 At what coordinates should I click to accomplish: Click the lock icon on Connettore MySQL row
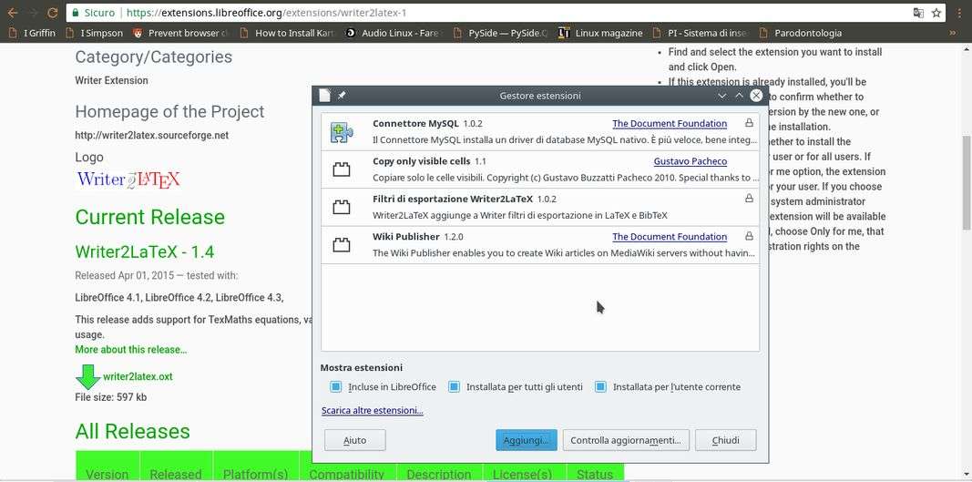point(749,123)
